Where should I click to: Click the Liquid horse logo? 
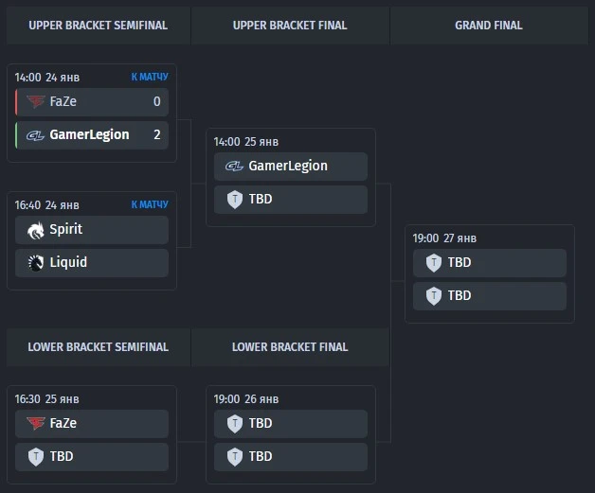36,263
